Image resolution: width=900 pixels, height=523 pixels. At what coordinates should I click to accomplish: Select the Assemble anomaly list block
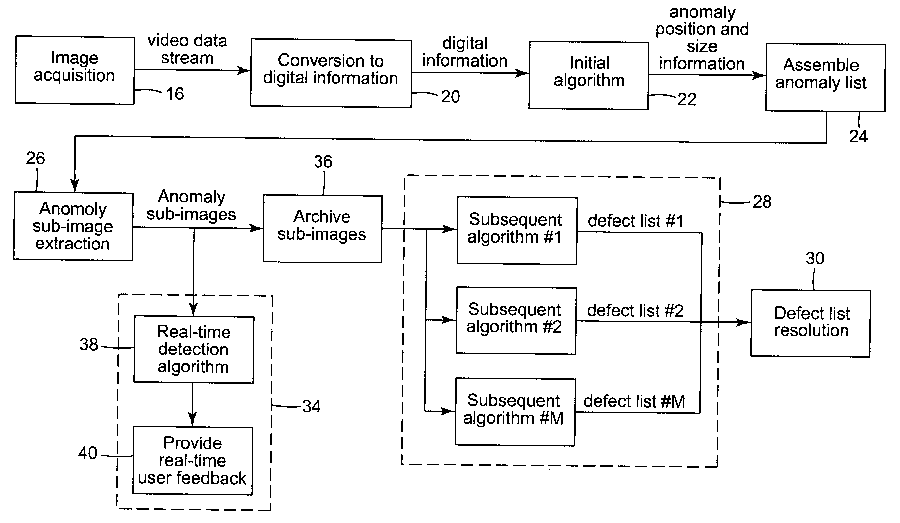[815, 62]
